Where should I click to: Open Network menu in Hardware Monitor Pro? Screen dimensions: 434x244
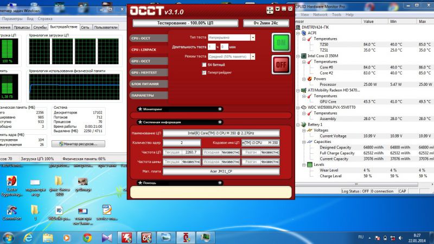pos(320,15)
